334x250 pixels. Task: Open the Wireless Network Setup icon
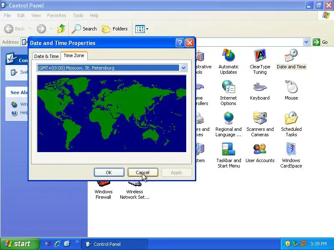[134, 191]
